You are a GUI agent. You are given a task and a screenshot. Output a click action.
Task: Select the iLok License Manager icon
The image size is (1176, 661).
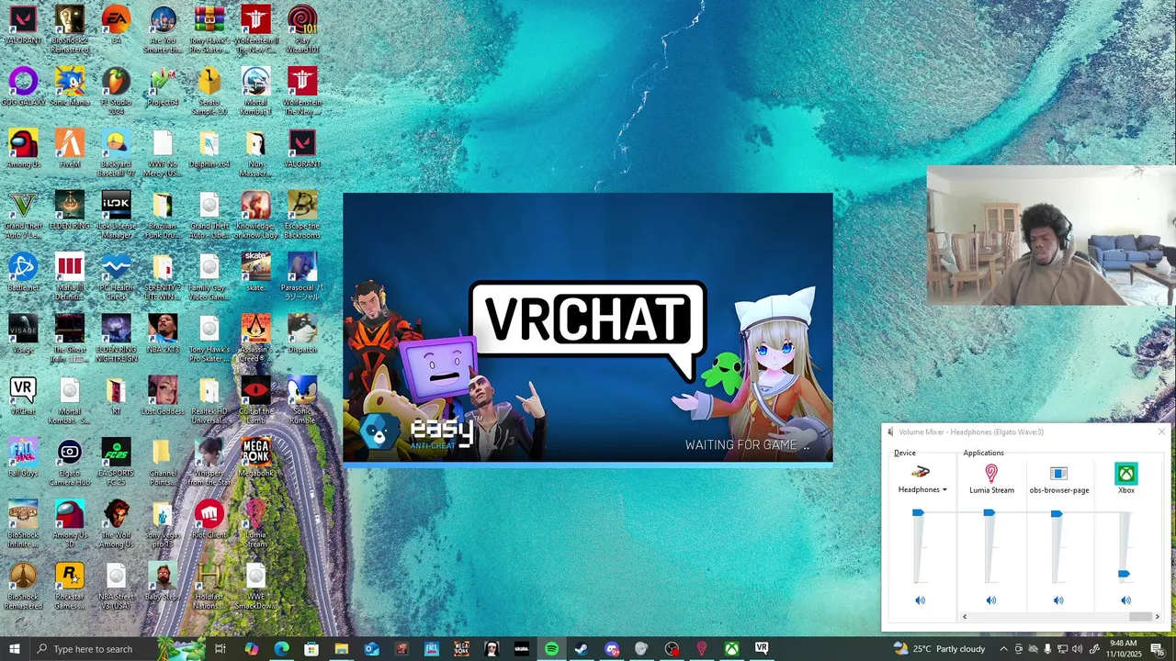click(x=116, y=213)
